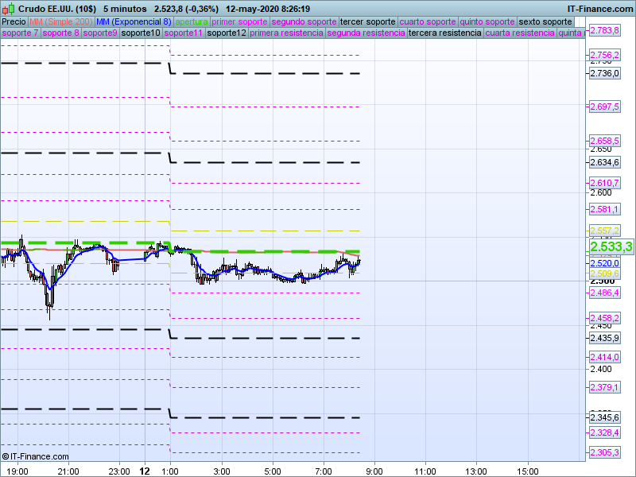This screenshot has height=477, width=636.
Task: Click the green 2.533,3 price tag
Action: pos(611,247)
